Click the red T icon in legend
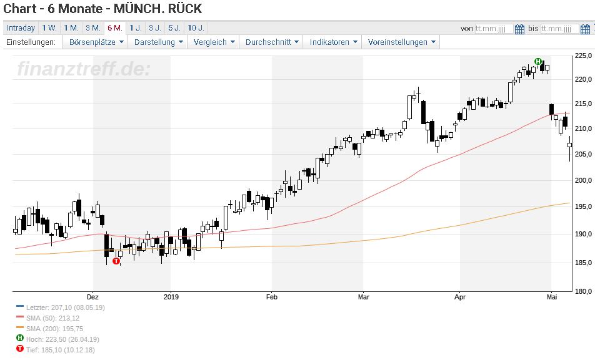The image size is (595, 358). coord(20,349)
